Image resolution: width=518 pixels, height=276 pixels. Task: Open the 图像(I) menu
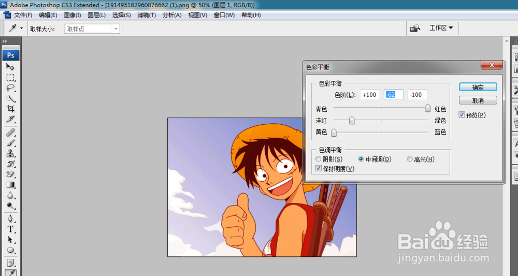click(73, 15)
